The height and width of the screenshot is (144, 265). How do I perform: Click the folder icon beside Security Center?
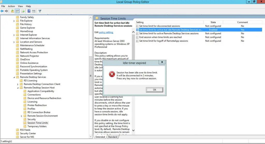pos(17,133)
